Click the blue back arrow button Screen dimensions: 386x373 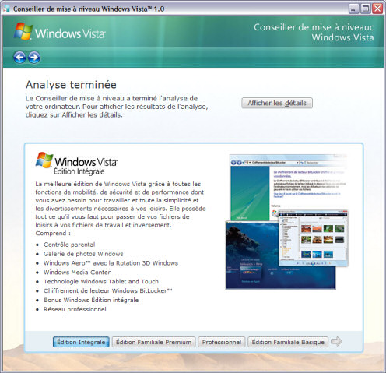tap(19, 58)
